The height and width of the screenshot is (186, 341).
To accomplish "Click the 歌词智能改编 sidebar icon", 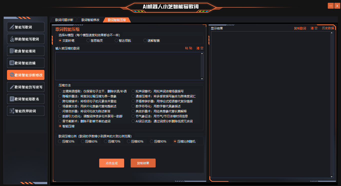I will (12, 63).
